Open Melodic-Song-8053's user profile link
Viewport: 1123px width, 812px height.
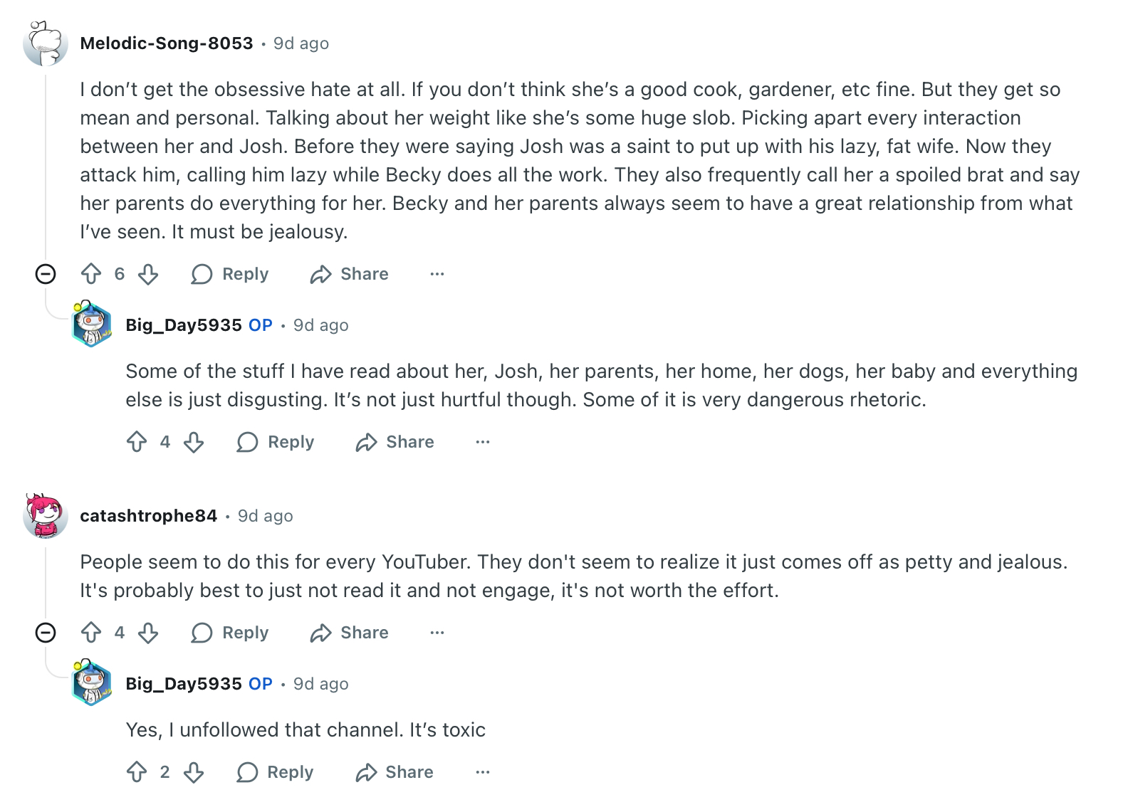[167, 43]
